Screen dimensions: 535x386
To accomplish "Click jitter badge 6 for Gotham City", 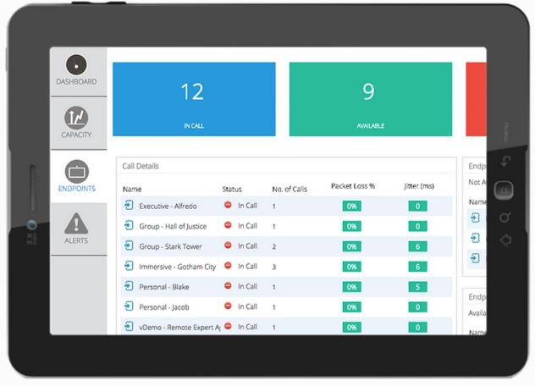I will pos(417,267).
